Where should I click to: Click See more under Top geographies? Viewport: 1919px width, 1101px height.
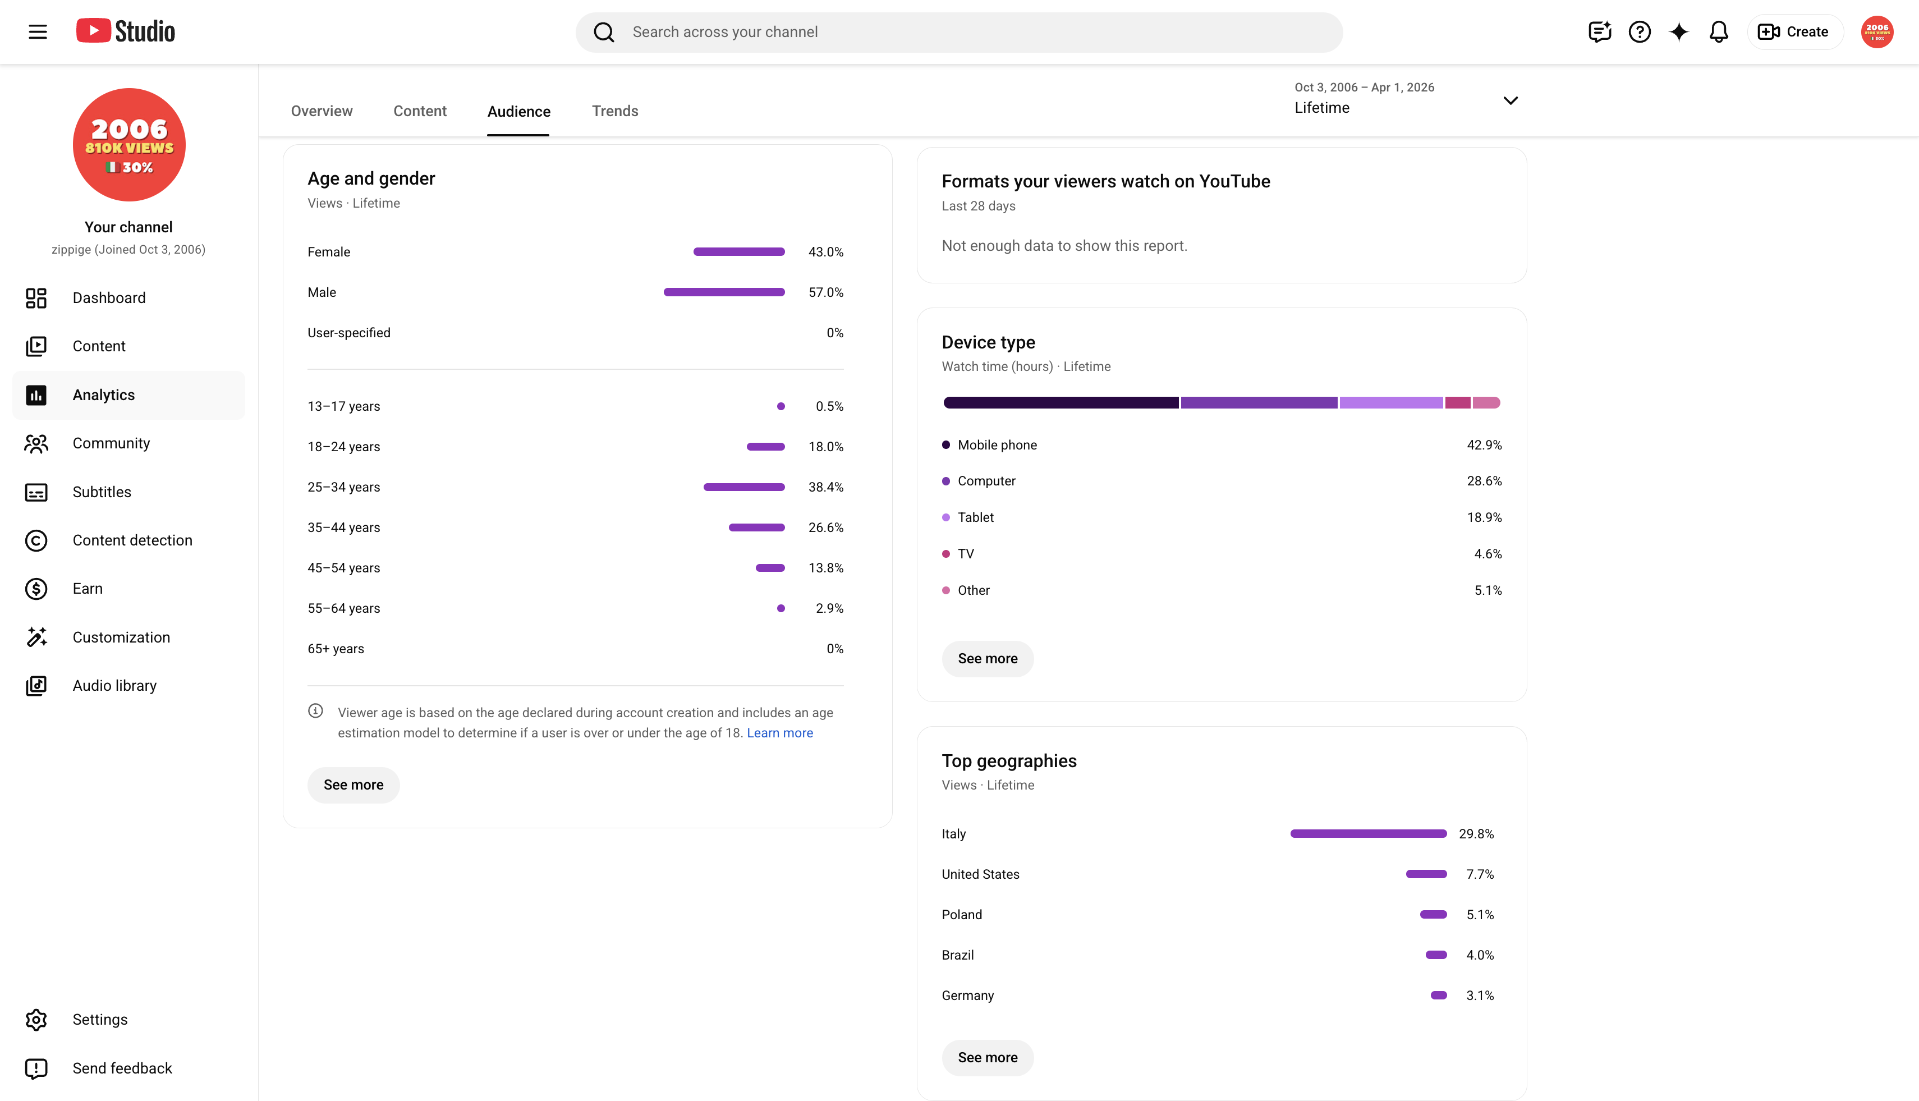988,1057
